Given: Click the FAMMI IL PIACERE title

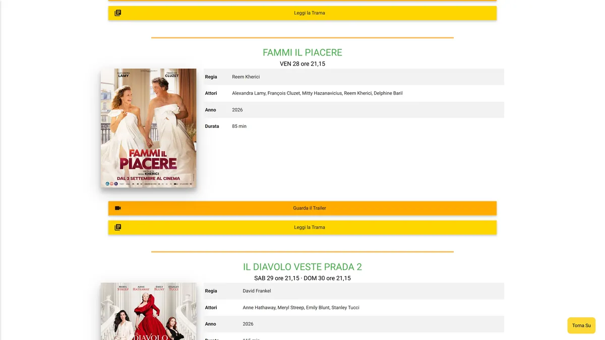Looking at the screenshot, I should [302, 52].
